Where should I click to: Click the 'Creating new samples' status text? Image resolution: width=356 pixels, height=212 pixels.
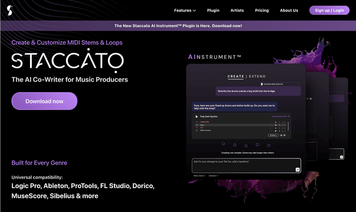tap(248, 153)
